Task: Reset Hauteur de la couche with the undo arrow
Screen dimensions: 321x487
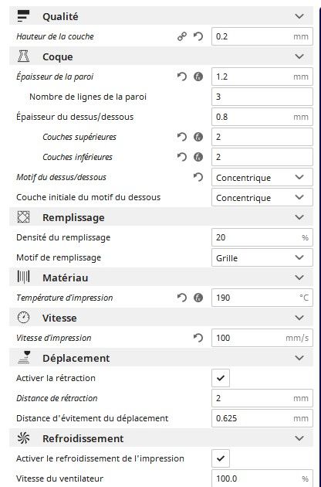Action: [198, 36]
